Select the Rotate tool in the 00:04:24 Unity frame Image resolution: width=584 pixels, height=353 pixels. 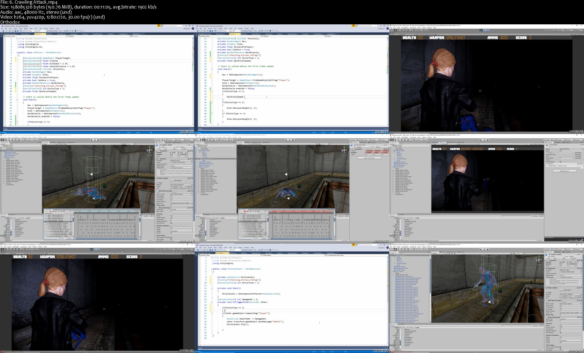point(9,140)
